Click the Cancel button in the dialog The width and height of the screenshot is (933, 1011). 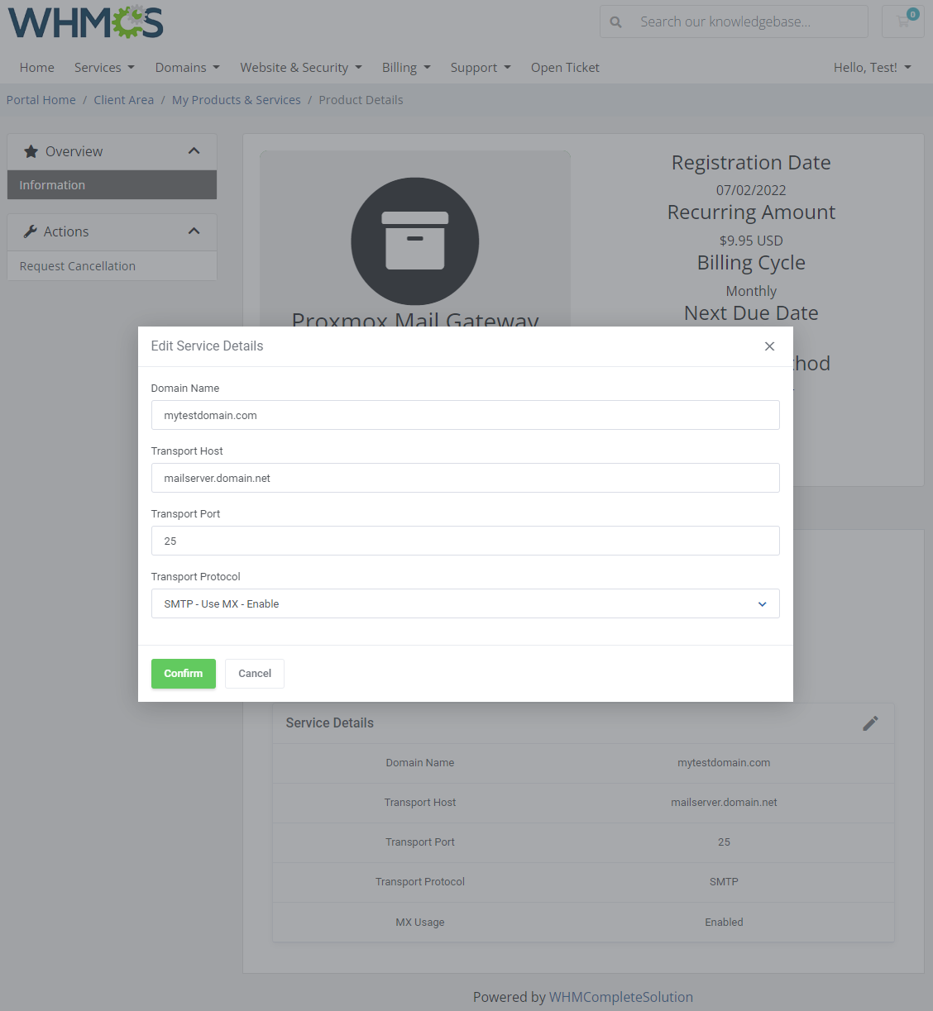click(255, 674)
